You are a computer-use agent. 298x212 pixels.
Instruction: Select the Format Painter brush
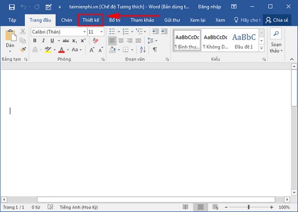coord(23,50)
